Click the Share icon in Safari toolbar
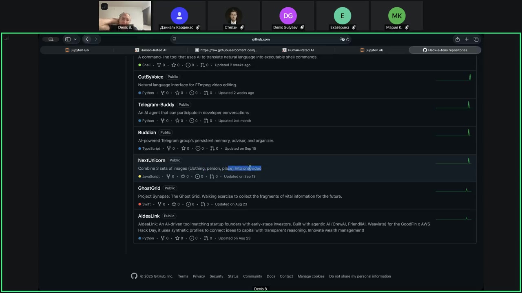 point(457,39)
